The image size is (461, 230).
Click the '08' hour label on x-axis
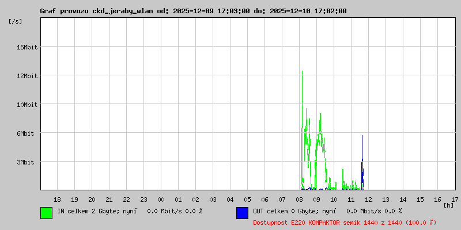point(300,200)
